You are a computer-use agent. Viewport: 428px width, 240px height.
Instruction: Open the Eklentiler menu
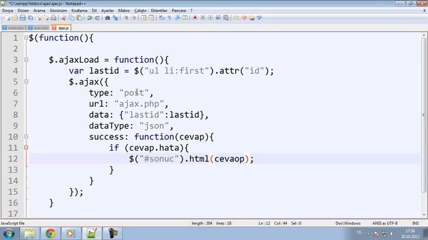tap(159, 11)
